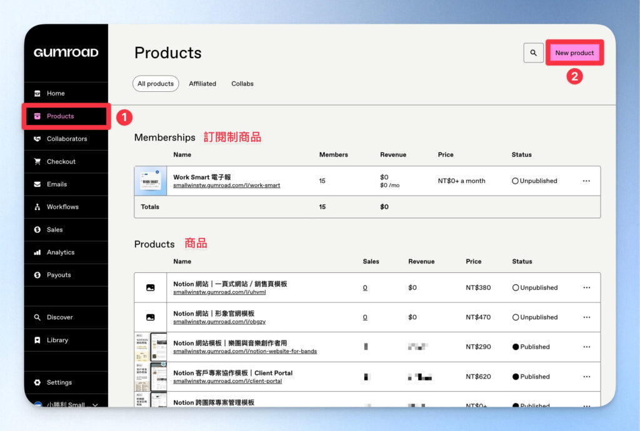Click the Settings gear icon

click(x=37, y=382)
